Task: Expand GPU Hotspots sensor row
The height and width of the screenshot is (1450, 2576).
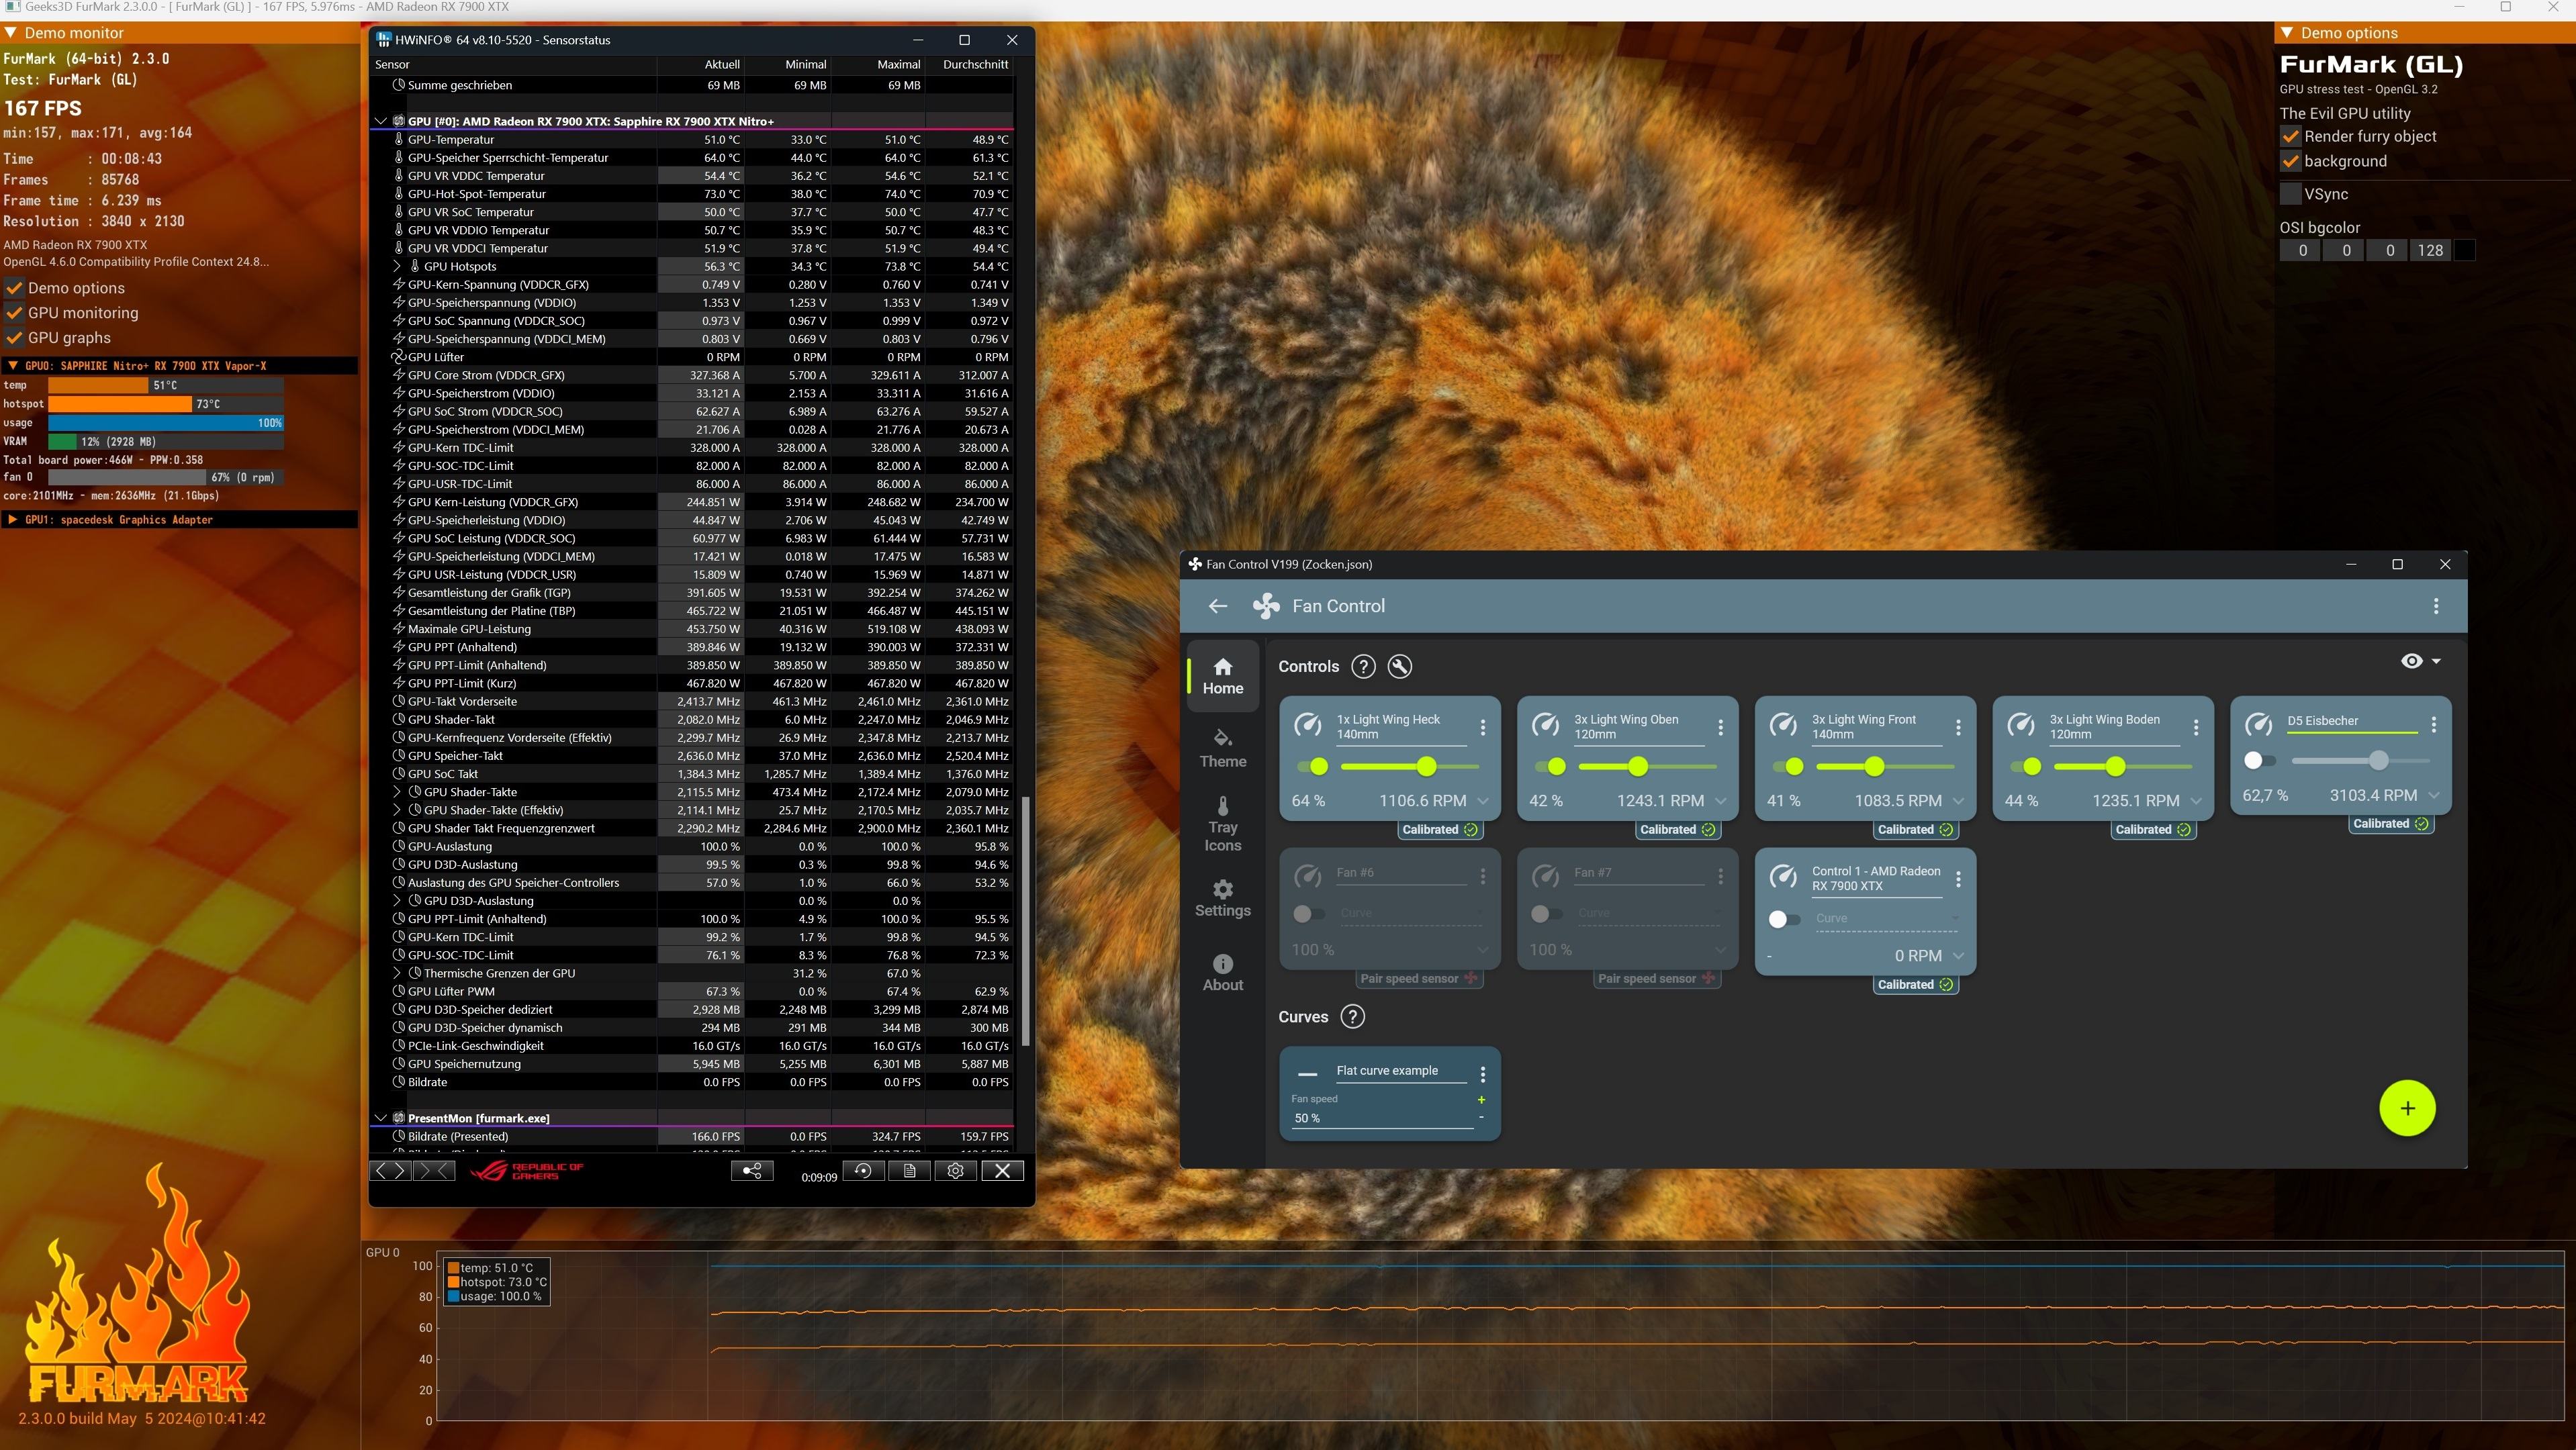Action: 397,267
